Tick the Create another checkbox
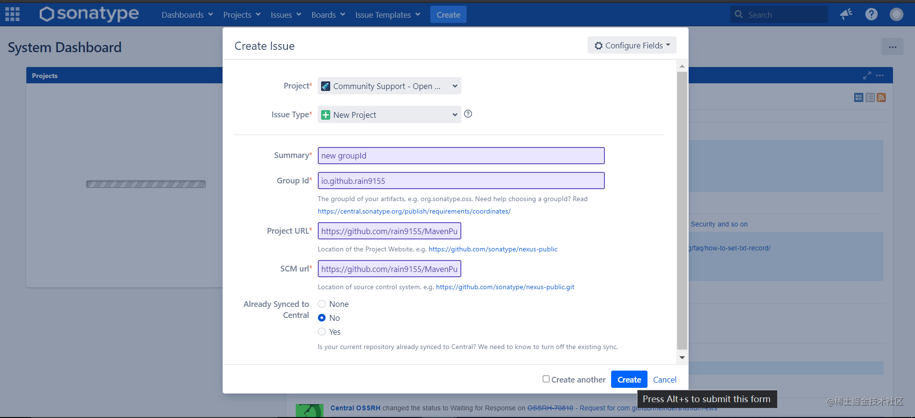The image size is (915, 418). 546,379
